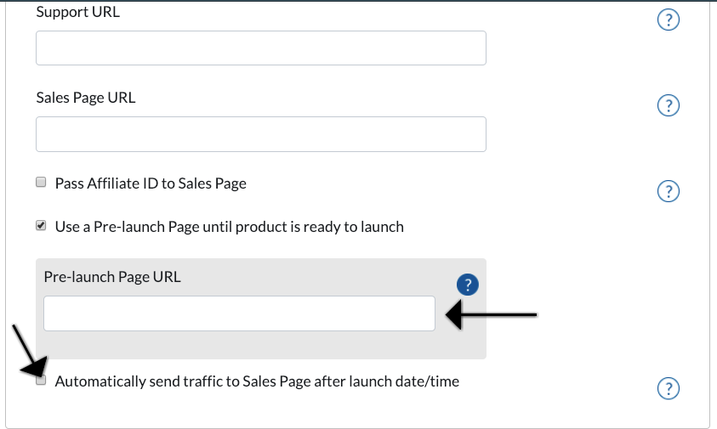This screenshot has width=717, height=429.
Task: Click the "Pass Affiliate ID to Sales Page" label text
Action: pos(151,183)
